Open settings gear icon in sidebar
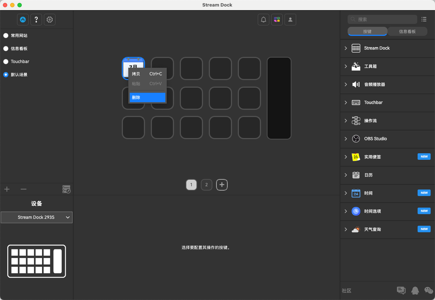 click(x=50, y=20)
